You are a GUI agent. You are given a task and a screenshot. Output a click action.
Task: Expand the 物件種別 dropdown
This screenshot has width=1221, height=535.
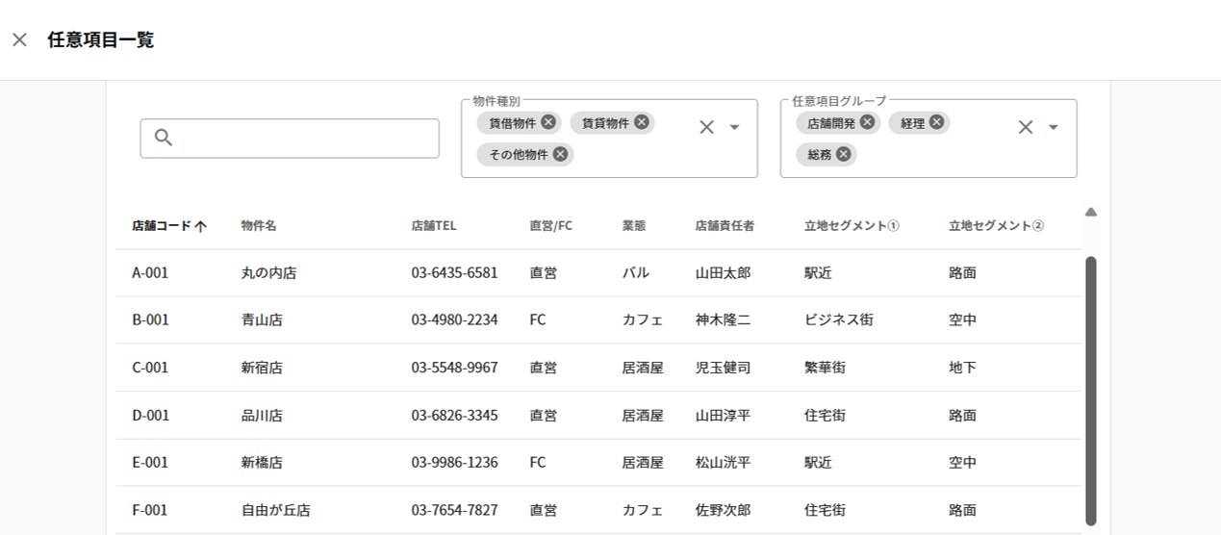coord(734,127)
